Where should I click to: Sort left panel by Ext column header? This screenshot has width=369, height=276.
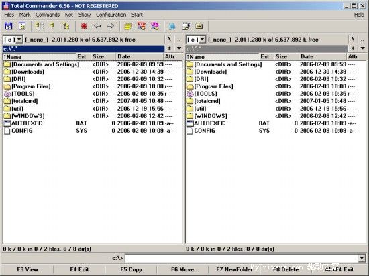click(83, 57)
